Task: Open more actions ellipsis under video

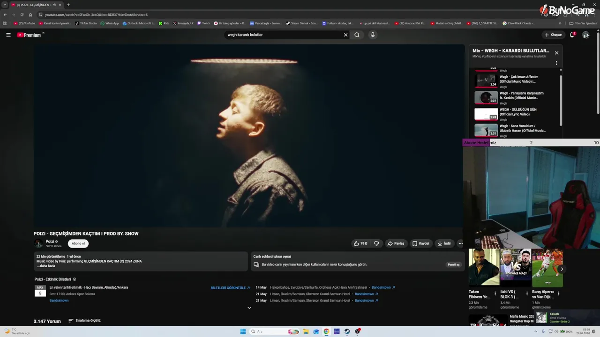Action: (x=460, y=243)
